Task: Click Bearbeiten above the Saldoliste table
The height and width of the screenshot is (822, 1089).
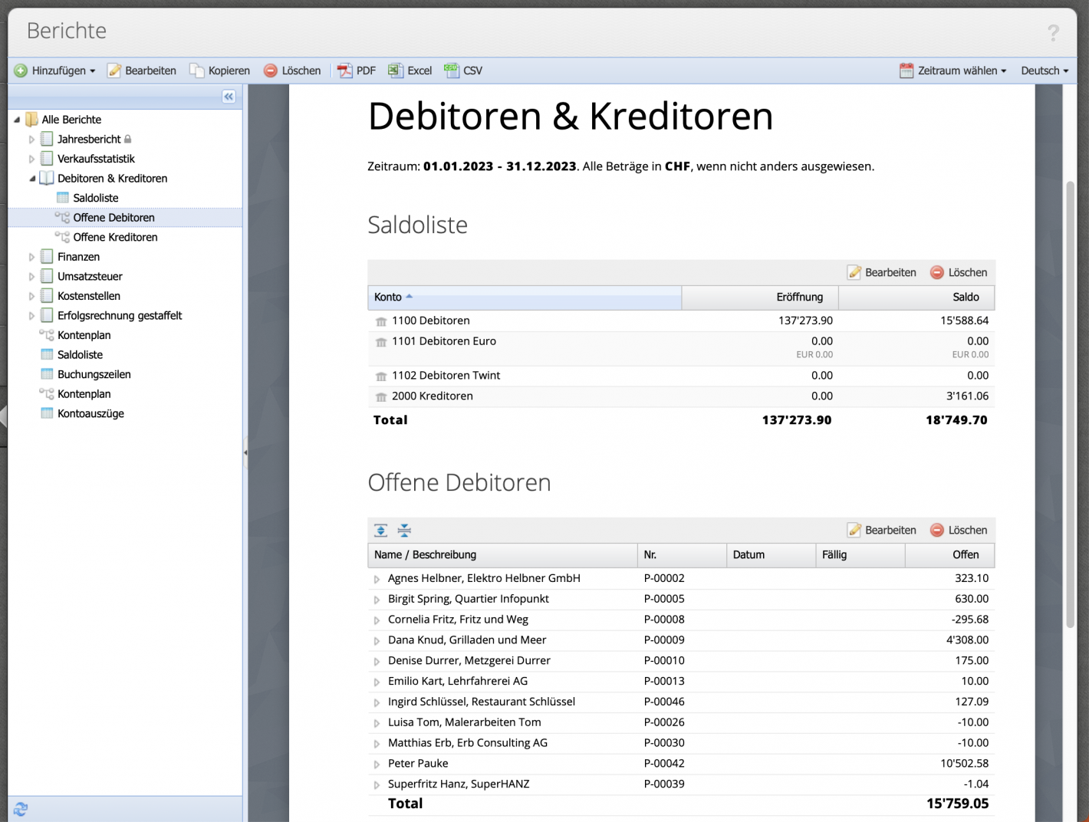Action: [x=882, y=272]
